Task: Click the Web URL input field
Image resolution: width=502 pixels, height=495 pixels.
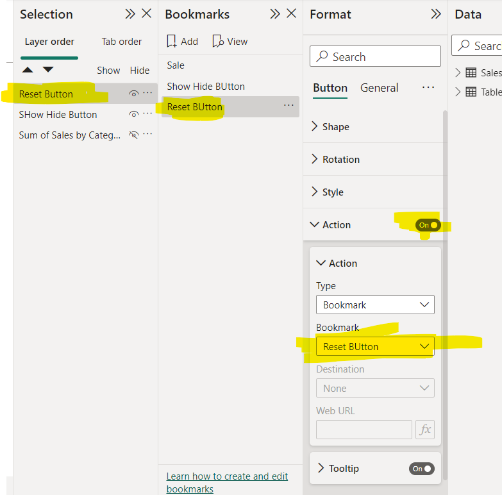Action: pos(364,430)
